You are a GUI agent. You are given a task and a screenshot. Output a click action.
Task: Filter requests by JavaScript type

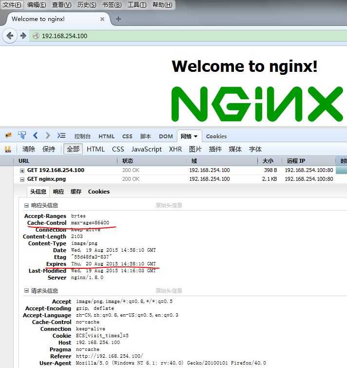pyautogui.click(x=147, y=149)
